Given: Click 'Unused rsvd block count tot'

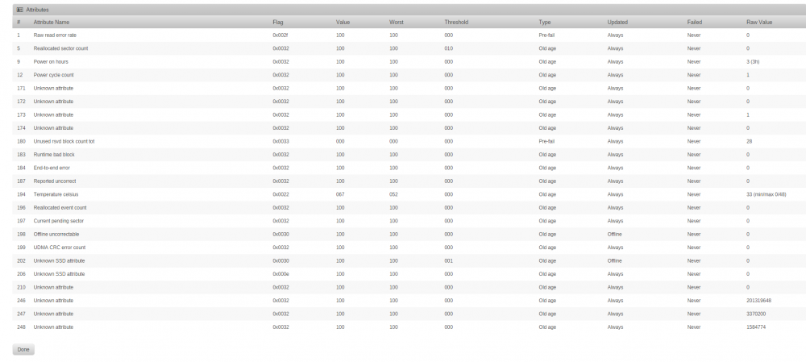Looking at the screenshot, I should click(x=64, y=141).
